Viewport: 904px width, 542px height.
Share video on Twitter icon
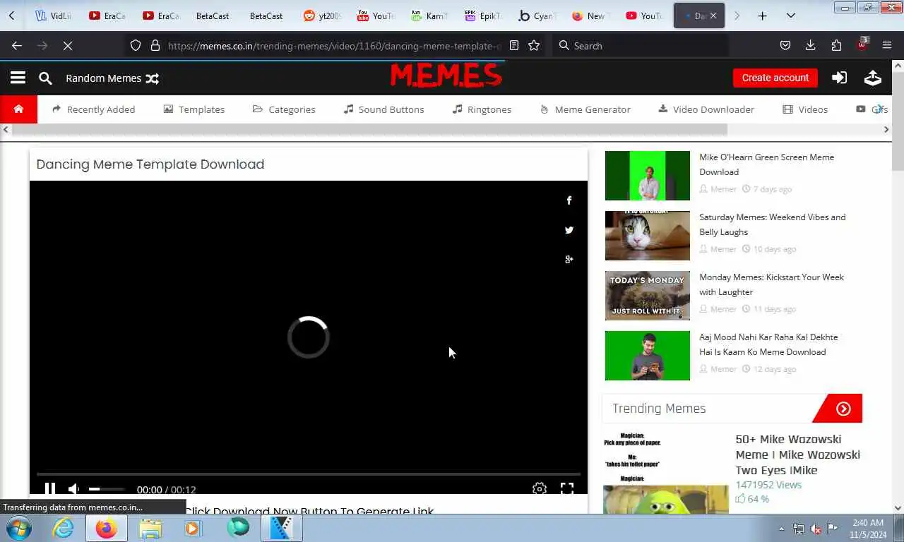[569, 230]
